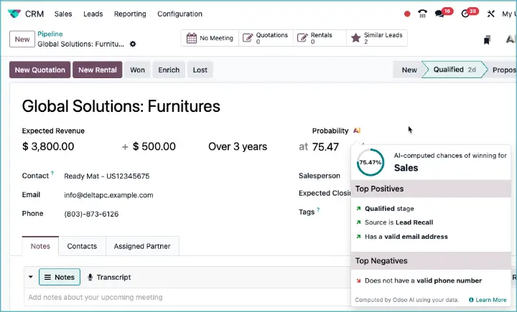Click the CRM app logo icon
Image resolution: width=517 pixels, height=312 pixels.
pos(14,14)
